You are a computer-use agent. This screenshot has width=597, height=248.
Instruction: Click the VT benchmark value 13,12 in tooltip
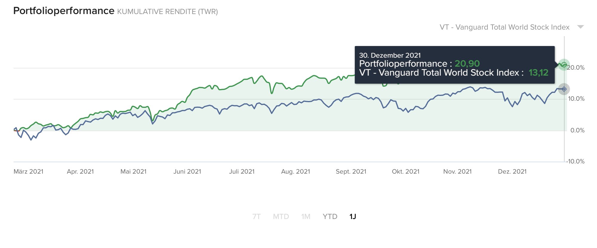tap(538, 73)
